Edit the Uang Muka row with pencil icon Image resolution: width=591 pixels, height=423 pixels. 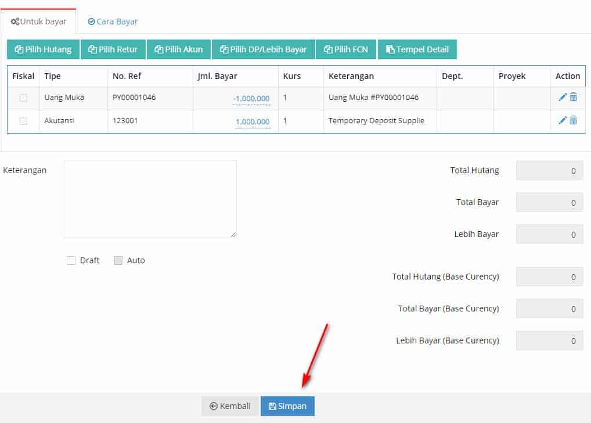562,98
